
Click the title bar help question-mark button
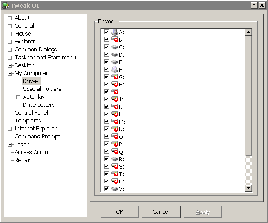pos(254,5)
